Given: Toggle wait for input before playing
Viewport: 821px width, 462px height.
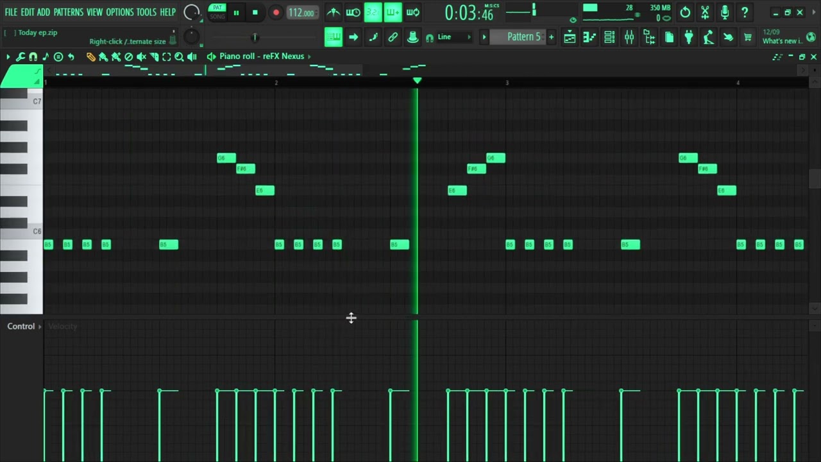Looking at the screenshot, I should [x=353, y=12].
